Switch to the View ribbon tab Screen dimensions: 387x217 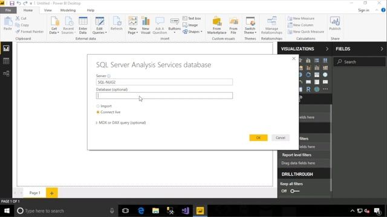coord(48,10)
